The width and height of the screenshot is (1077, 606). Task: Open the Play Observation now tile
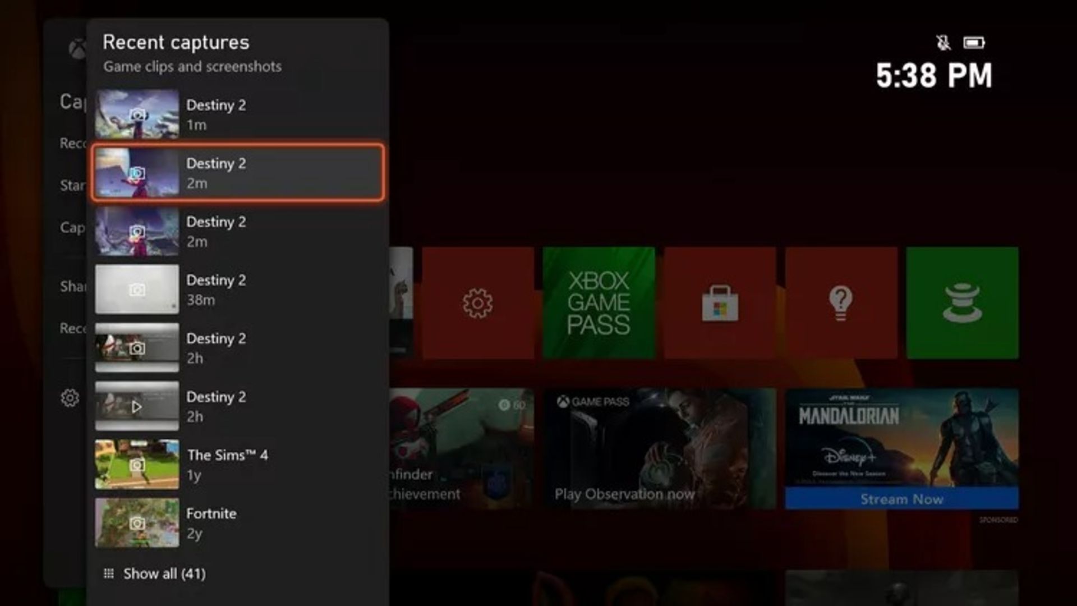point(660,449)
